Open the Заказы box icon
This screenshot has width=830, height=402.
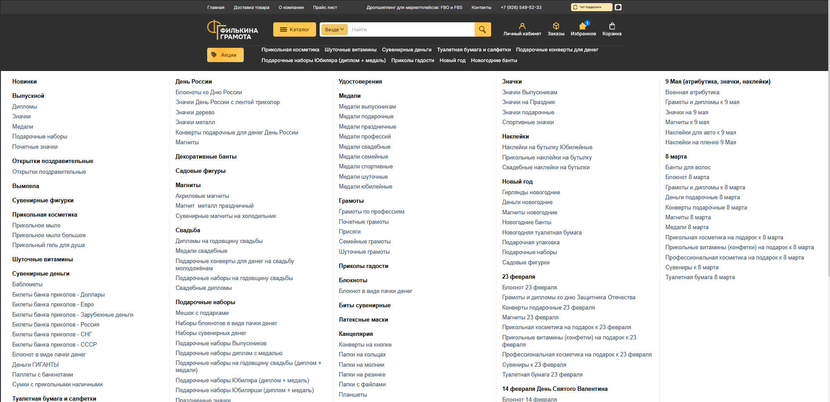556,26
